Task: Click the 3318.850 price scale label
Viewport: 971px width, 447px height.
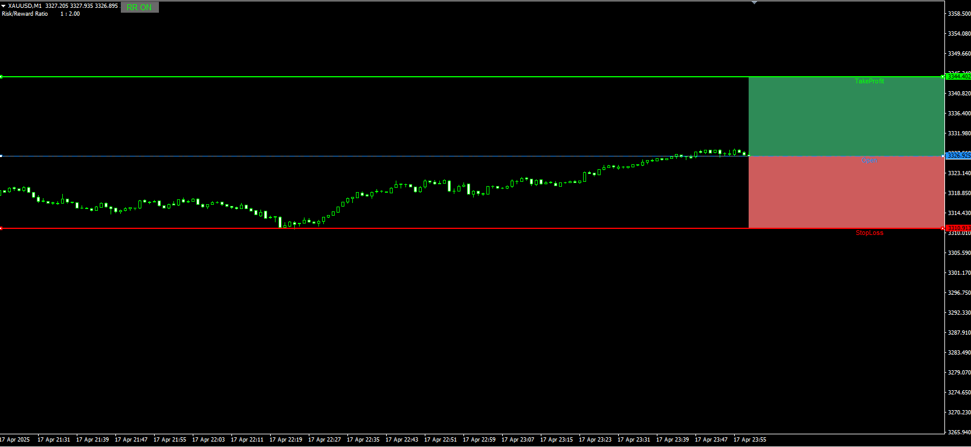Action: tap(959, 193)
